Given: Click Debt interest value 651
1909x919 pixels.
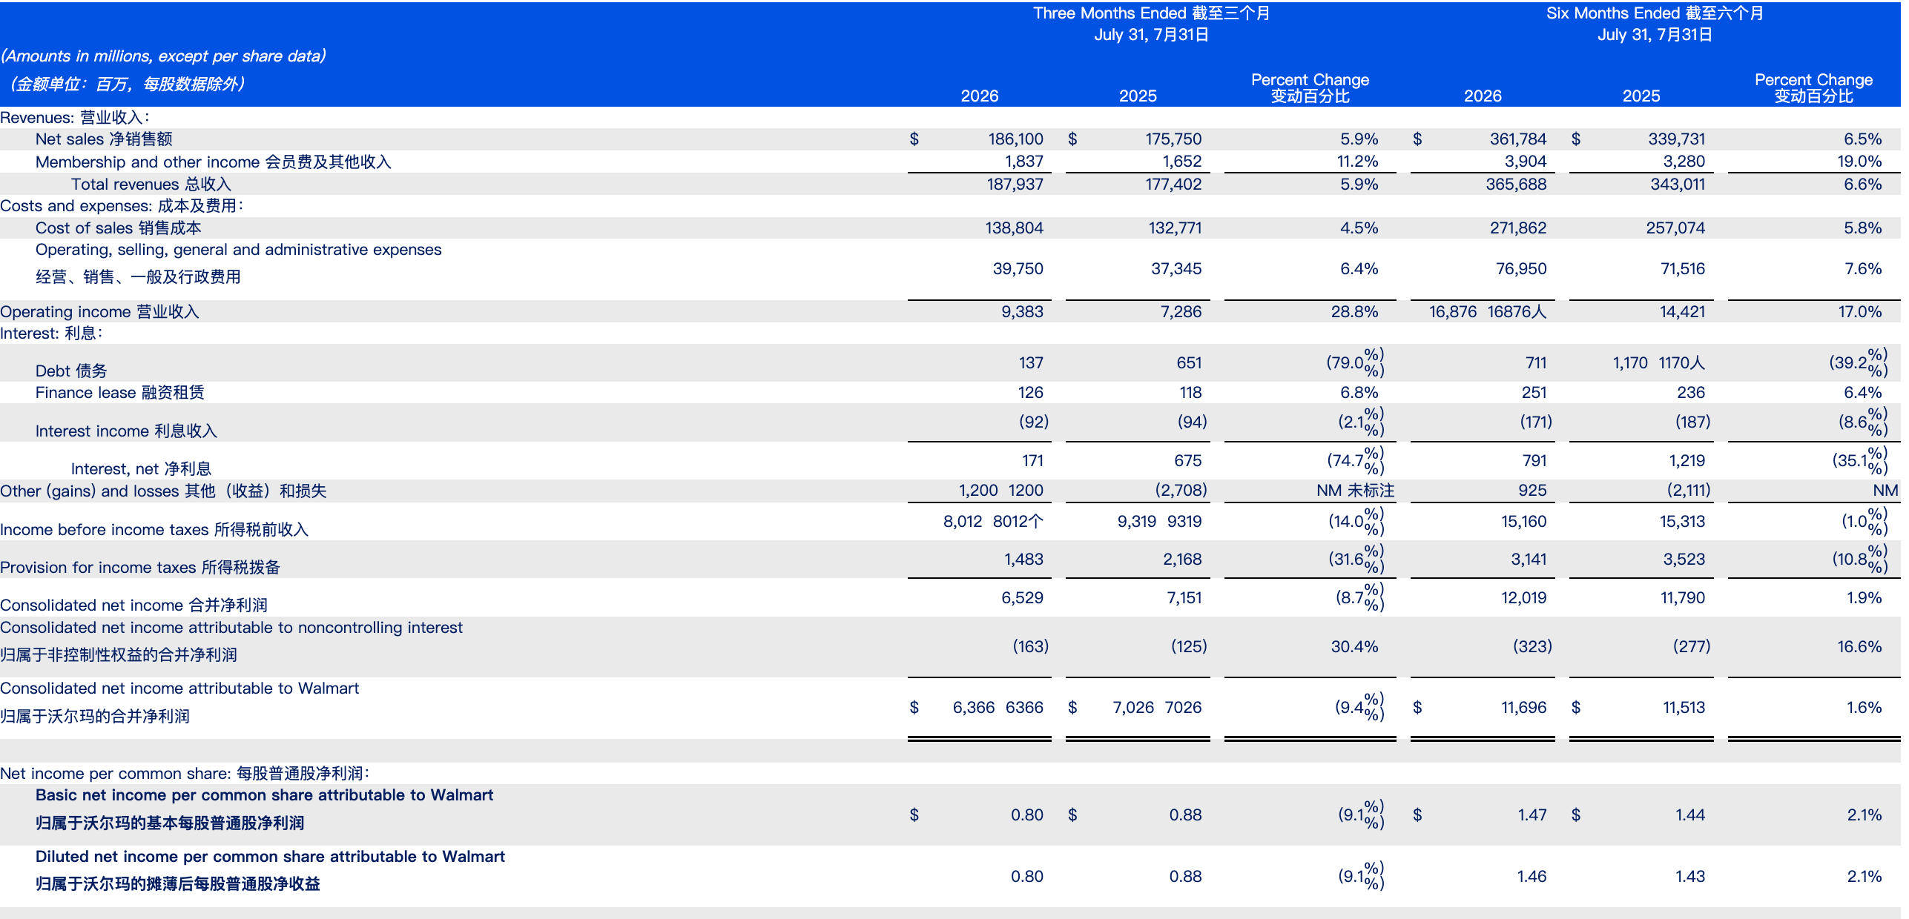Looking at the screenshot, I should coord(1189,363).
